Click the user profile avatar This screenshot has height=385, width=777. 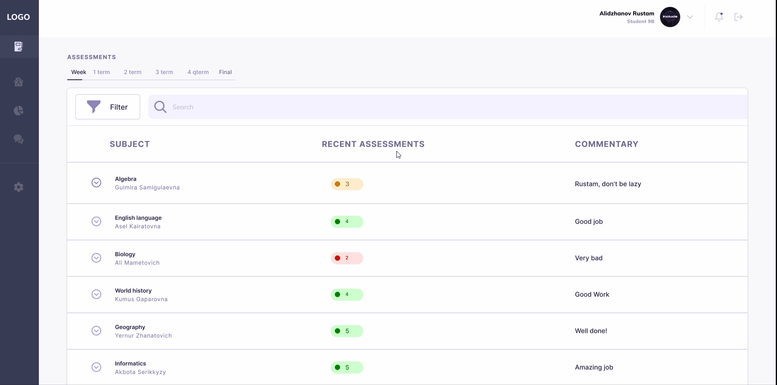(670, 17)
